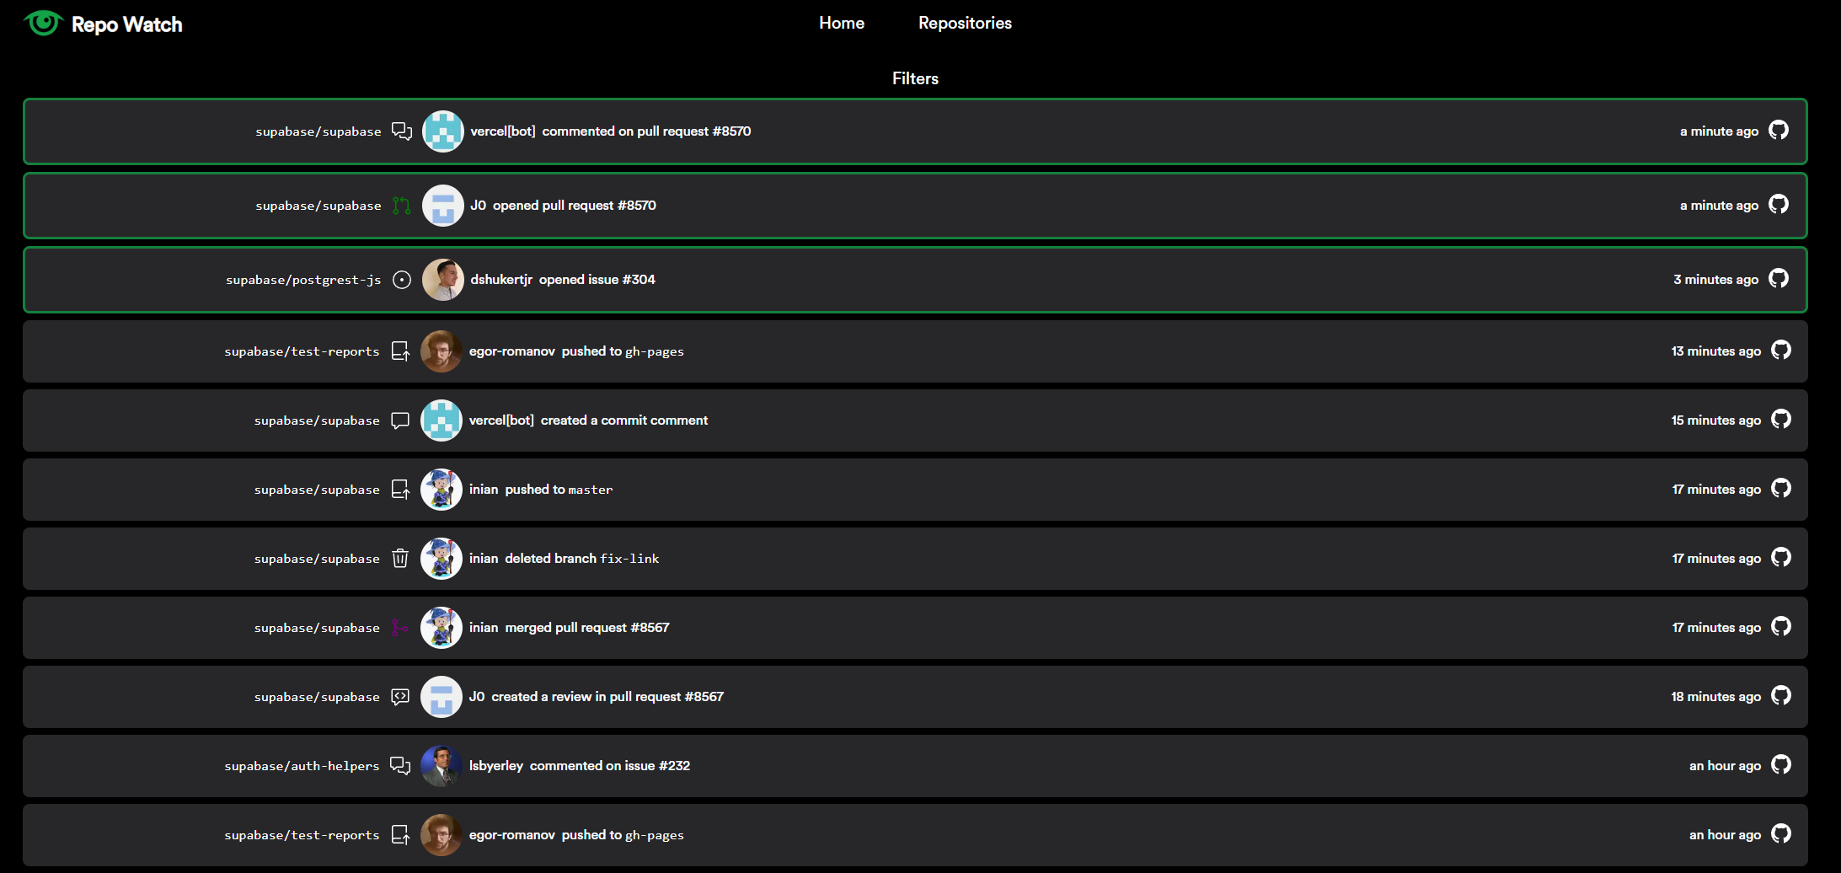Open supabase/auth-helpers repository label

[302, 766]
